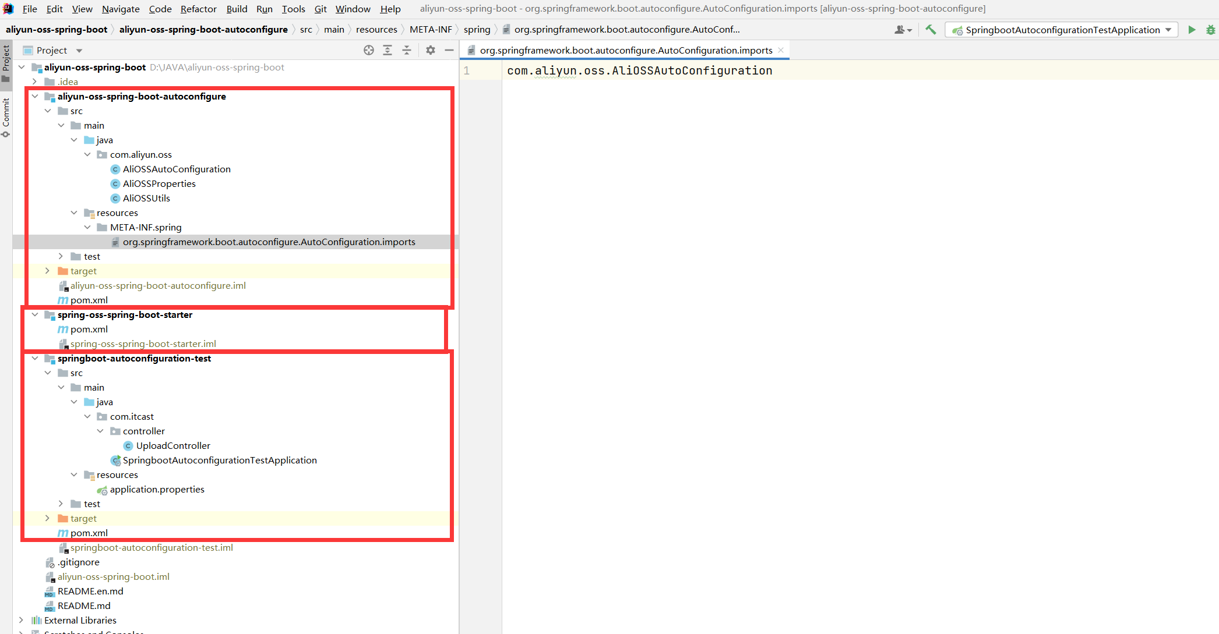Viewport: 1219px width, 634px height.
Task: Click aliyun-oss-spring-boot-autoconfigure breadcrumb
Action: 203,29
